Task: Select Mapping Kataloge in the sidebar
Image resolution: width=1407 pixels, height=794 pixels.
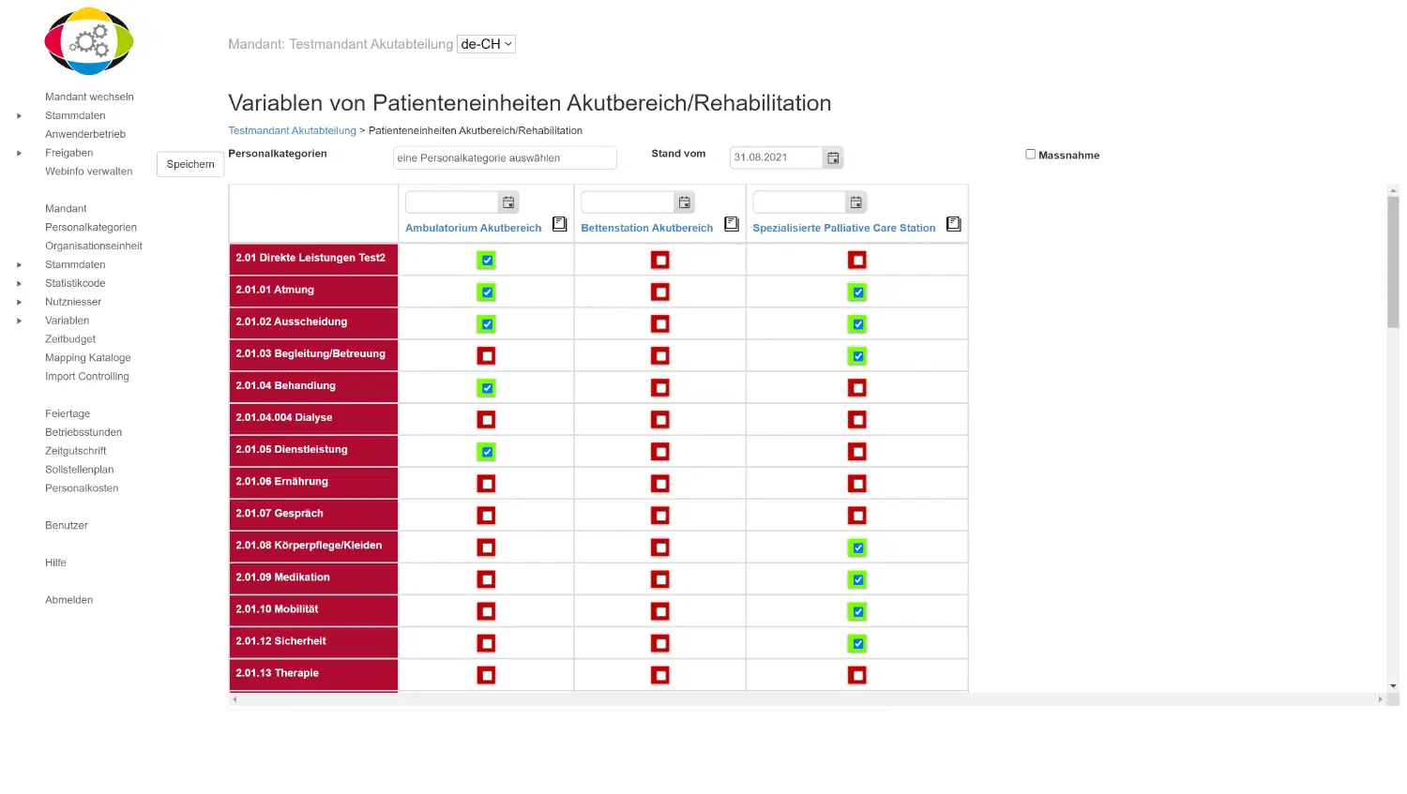Action: (x=87, y=357)
